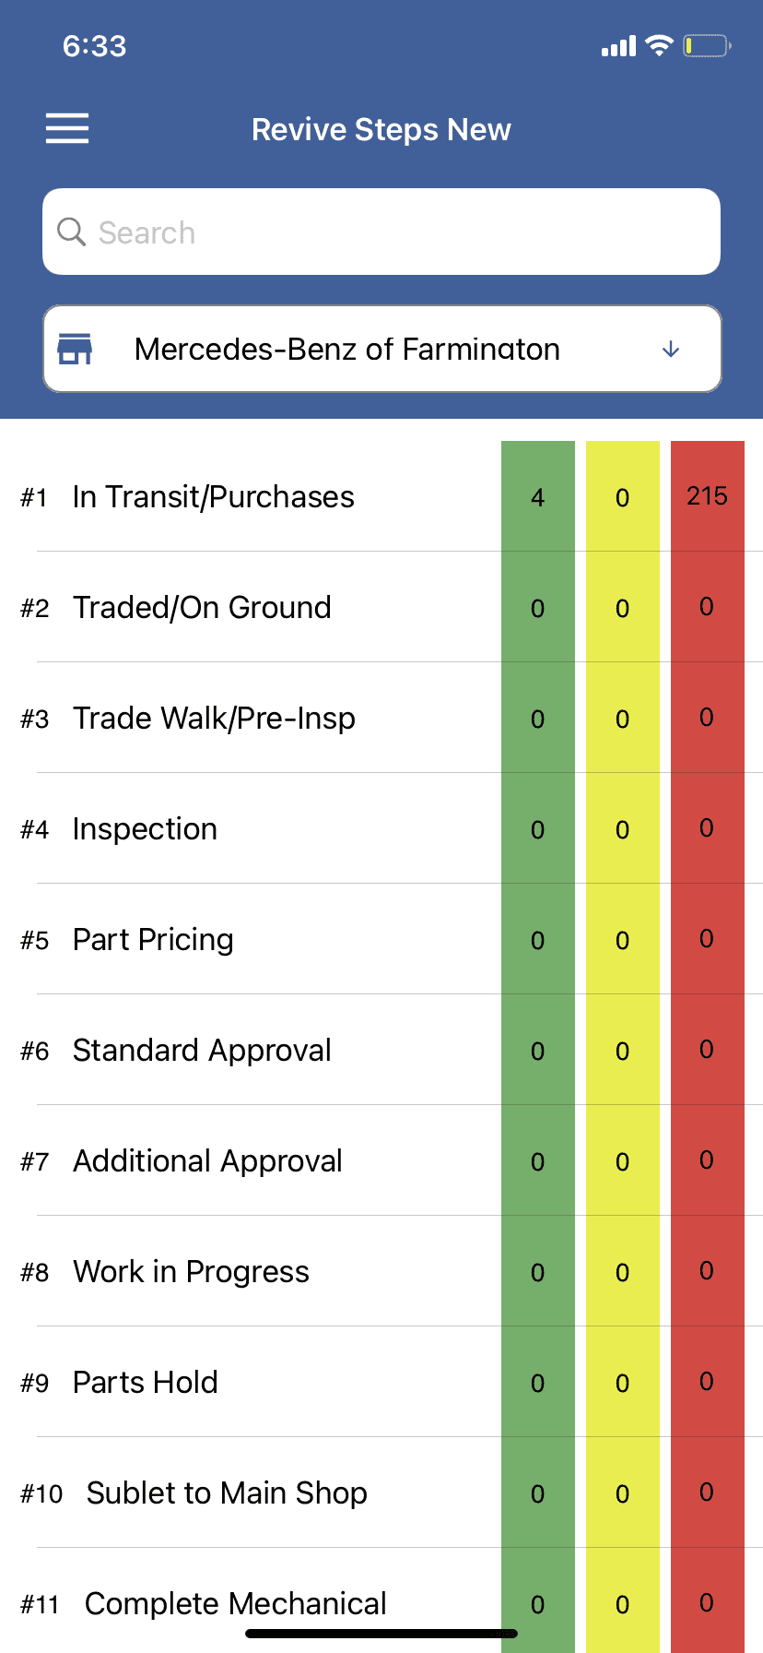Open Mercedes-Benz of Farmington selector

pyautogui.click(x=347, y=350)
